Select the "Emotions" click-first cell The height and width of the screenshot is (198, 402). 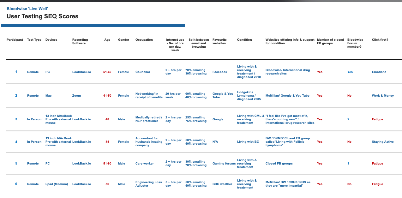(379, 72)
